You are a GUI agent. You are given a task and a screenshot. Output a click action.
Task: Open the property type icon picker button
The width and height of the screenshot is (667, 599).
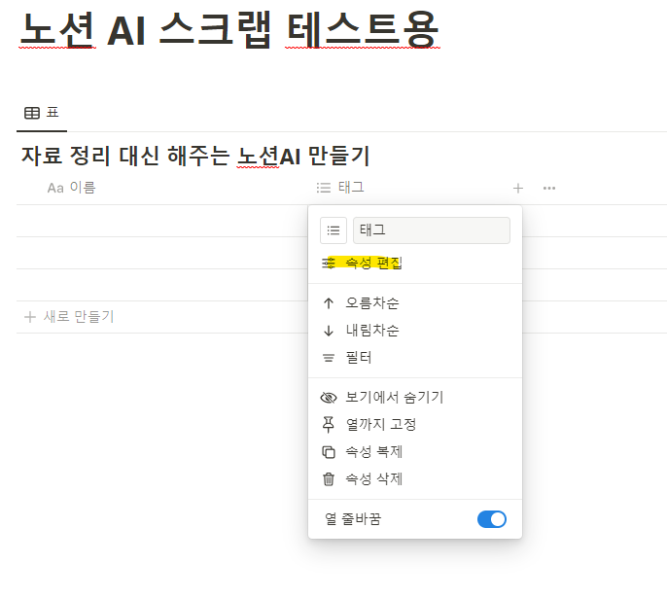333,230
